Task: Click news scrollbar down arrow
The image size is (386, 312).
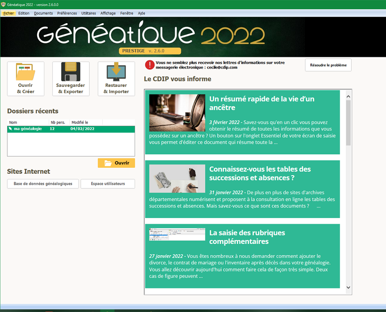Action: [x=348, y=287]
